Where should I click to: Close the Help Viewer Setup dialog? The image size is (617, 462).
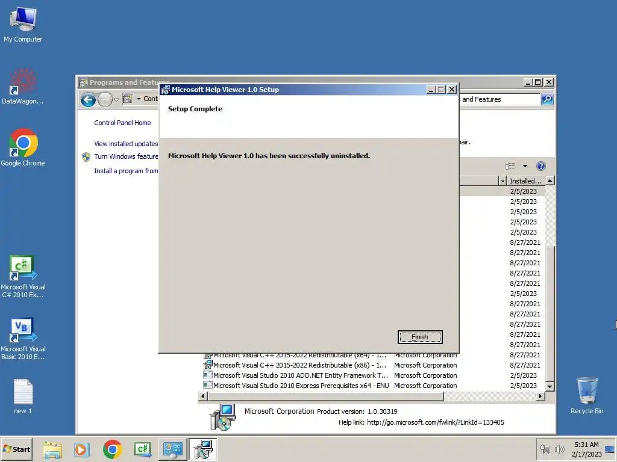click(452, 90)
